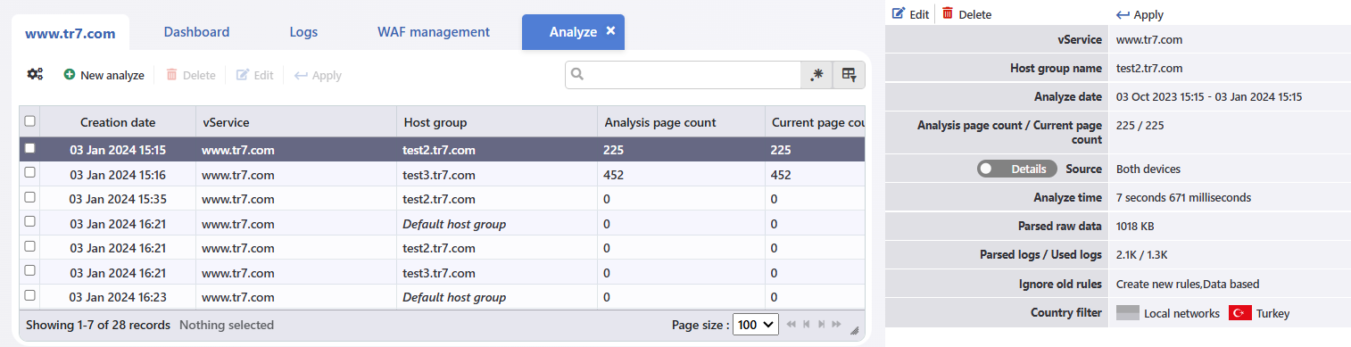
Task: Check the 03 Jan 2024 15:15 row
Action: click(x=30, y=149)
